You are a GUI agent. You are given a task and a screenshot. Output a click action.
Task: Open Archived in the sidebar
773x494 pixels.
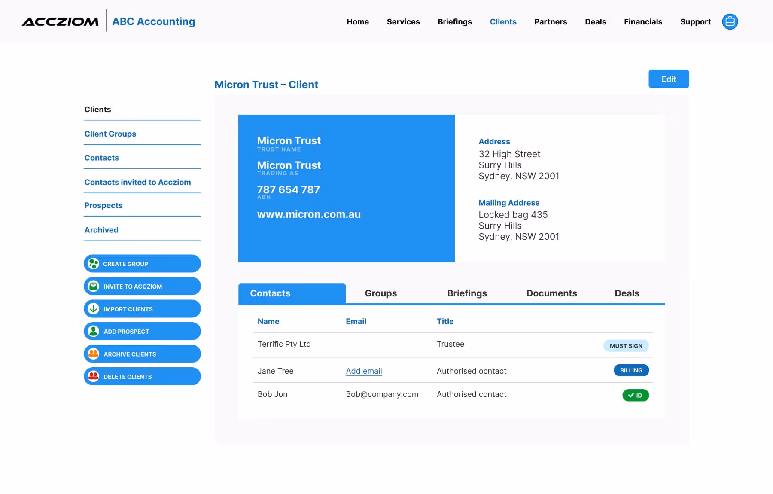pos(101,230)
